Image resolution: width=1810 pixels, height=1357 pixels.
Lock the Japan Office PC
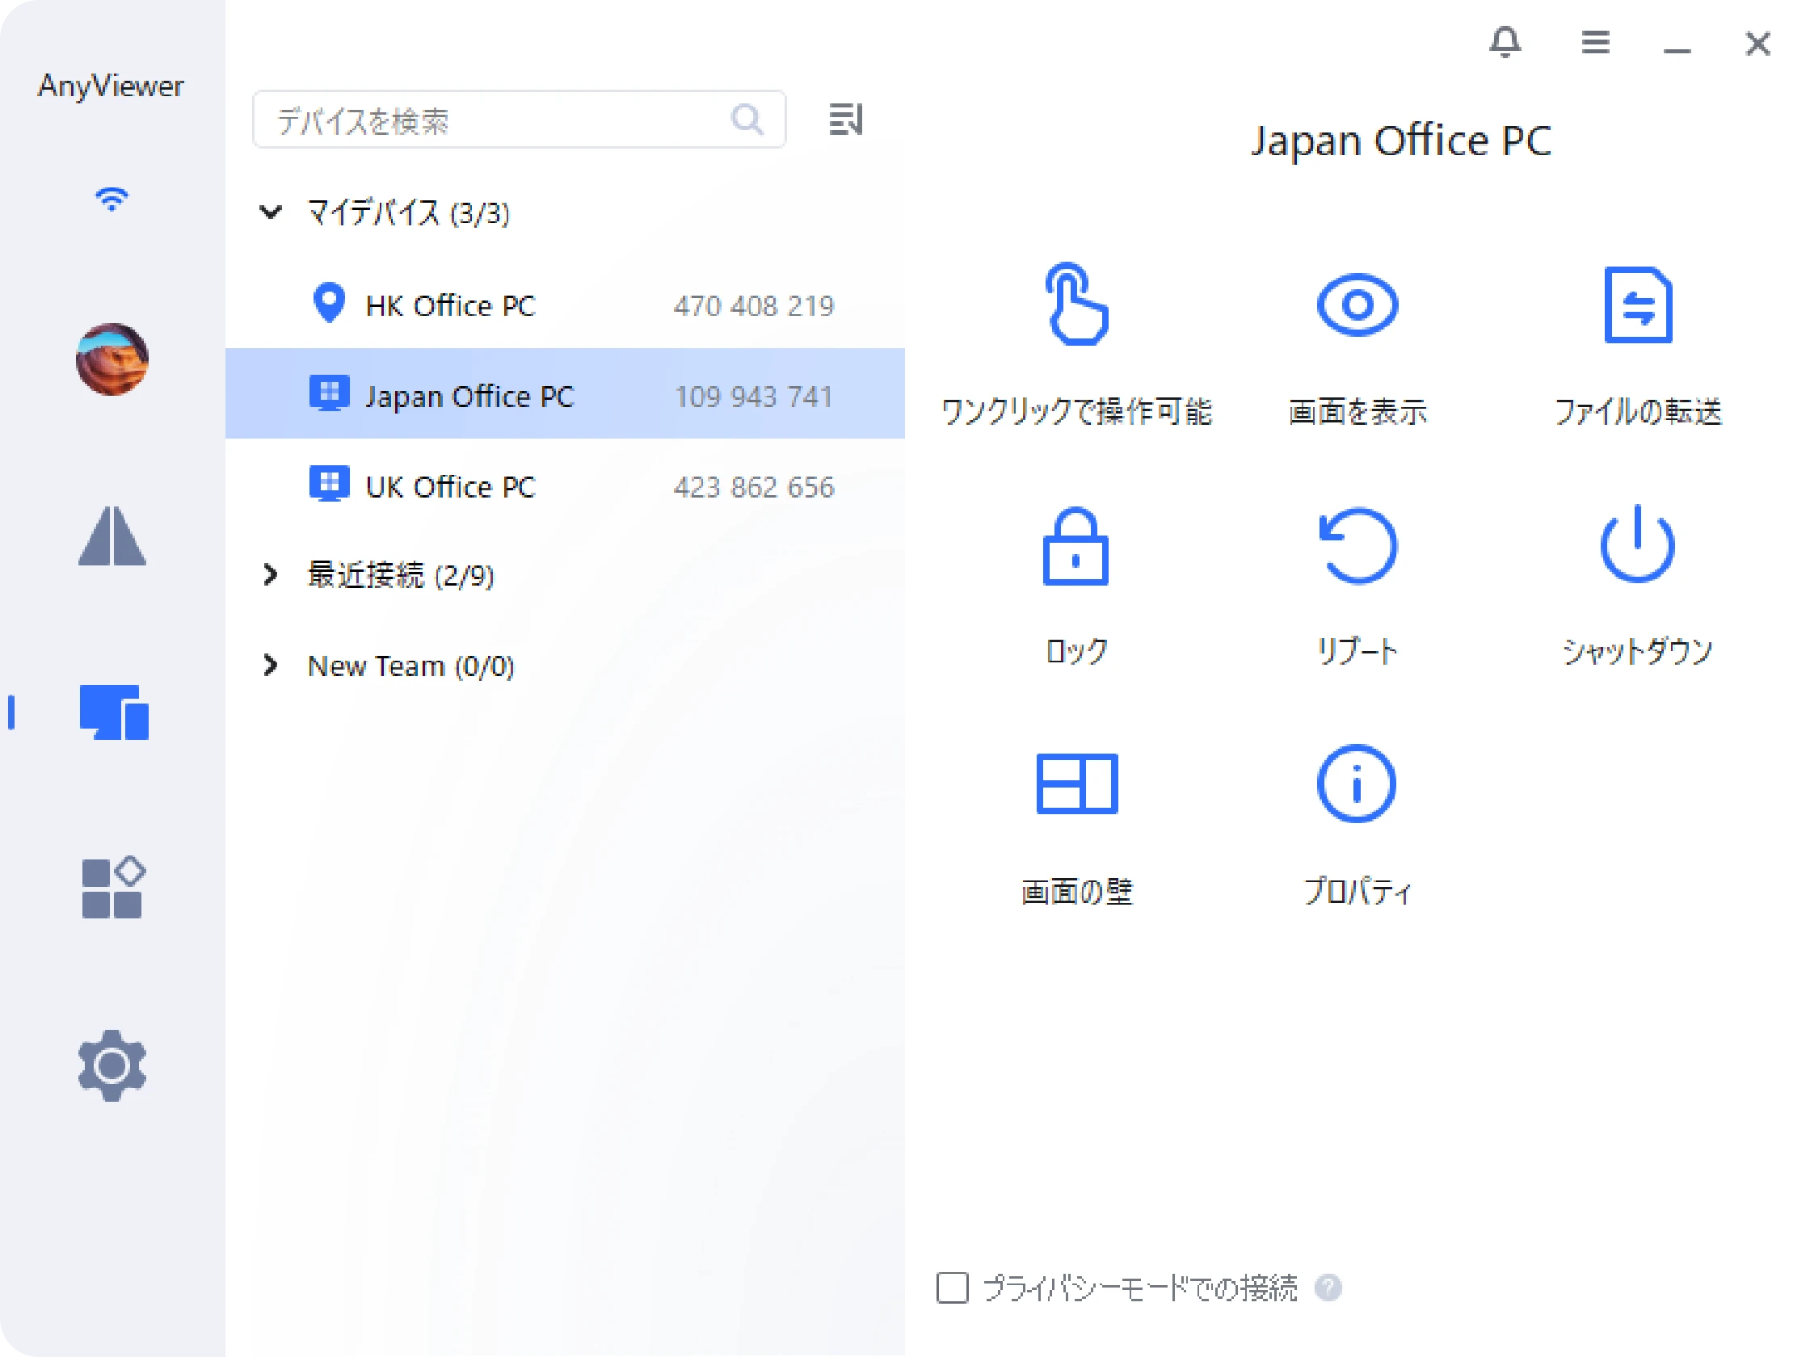[1075, 546]
